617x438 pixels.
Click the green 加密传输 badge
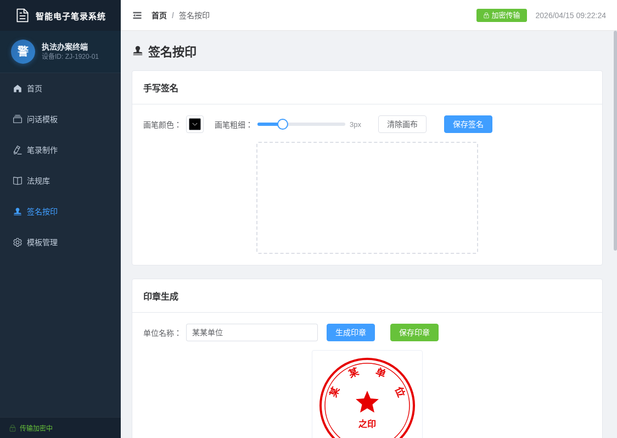click(x=501, y=15)
